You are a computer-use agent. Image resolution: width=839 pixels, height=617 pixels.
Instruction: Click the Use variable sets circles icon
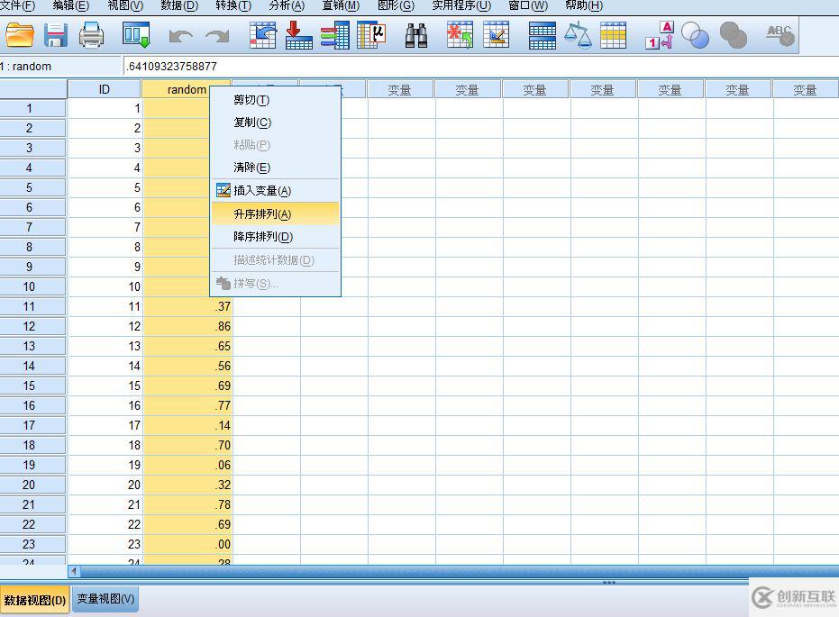pos(695,35)
